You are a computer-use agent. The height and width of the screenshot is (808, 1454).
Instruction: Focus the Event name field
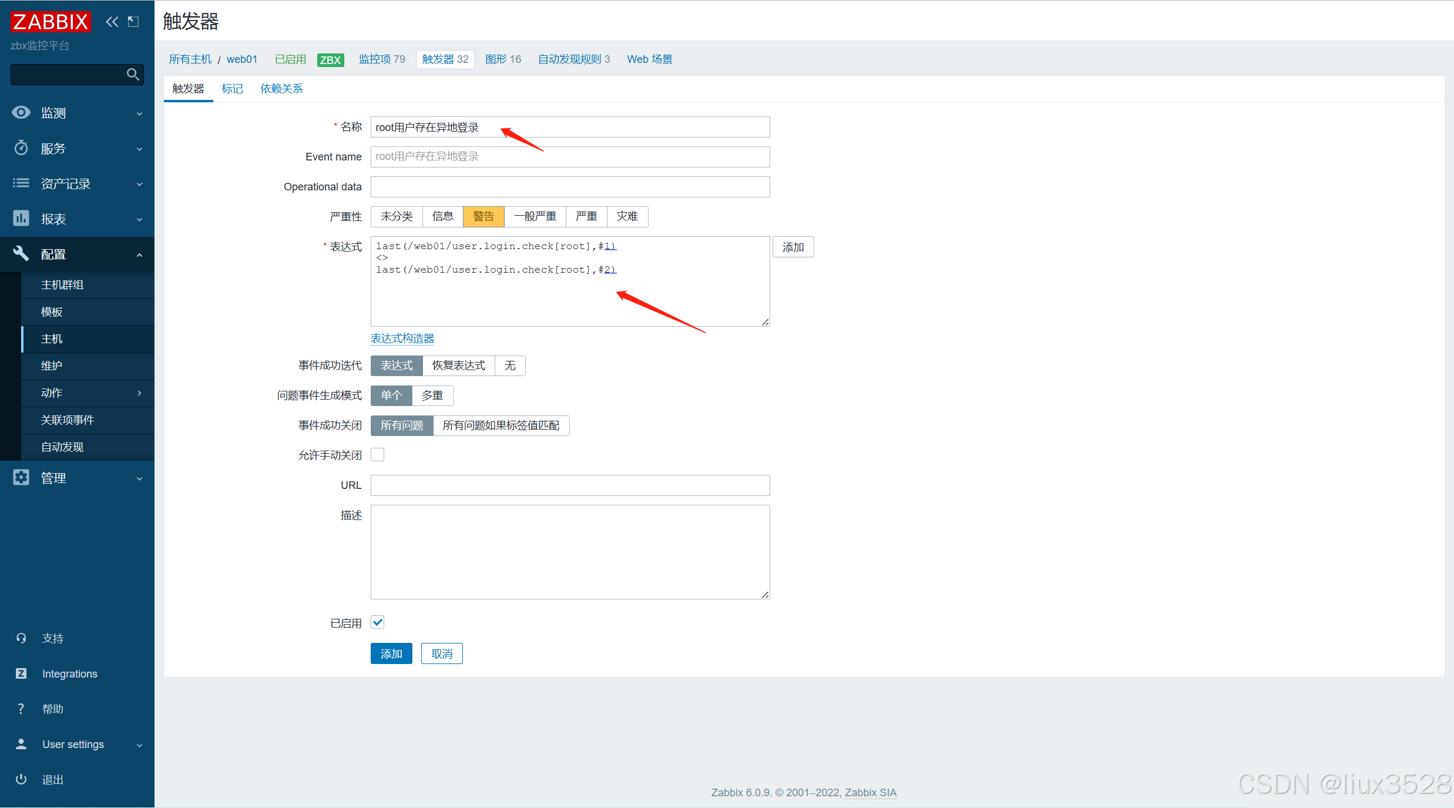(570, 157)
